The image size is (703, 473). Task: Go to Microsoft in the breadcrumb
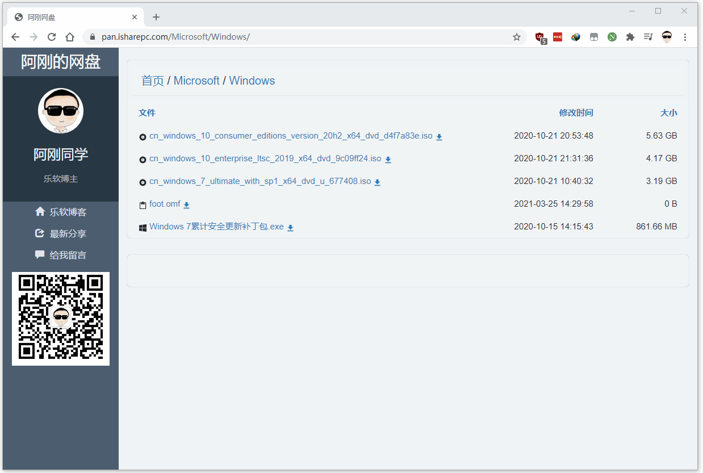[196, 81]
